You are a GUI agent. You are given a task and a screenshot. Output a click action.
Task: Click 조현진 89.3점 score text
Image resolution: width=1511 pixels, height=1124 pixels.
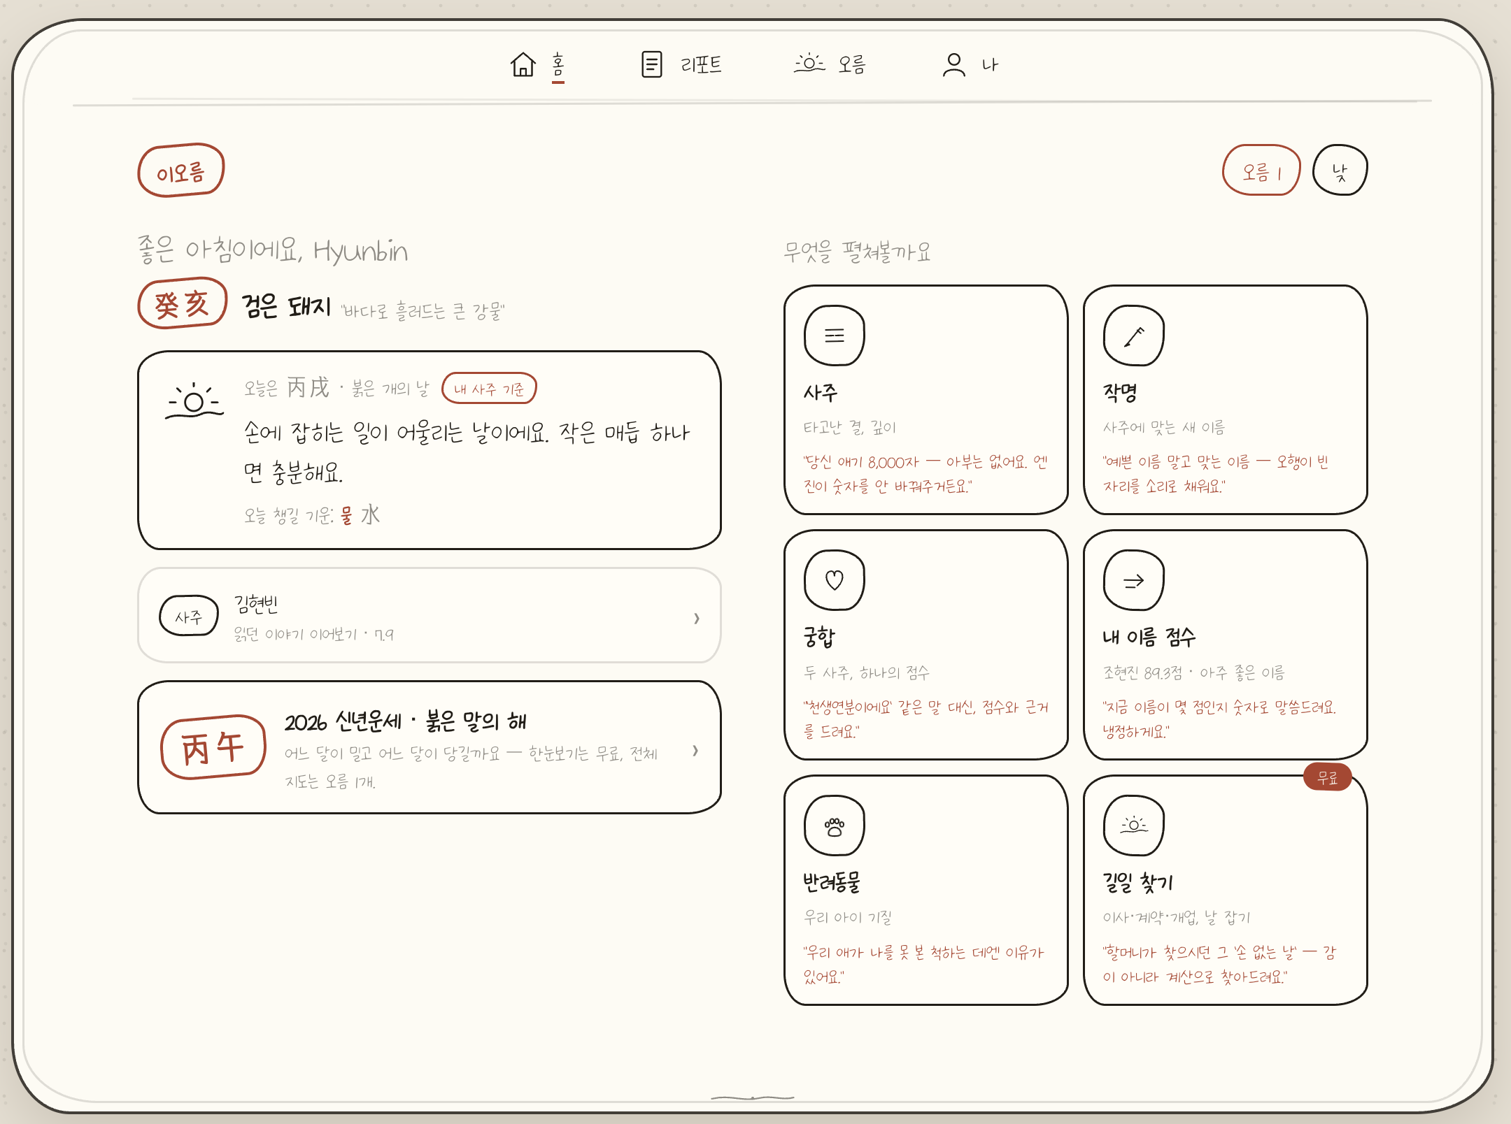point(1194,672)
